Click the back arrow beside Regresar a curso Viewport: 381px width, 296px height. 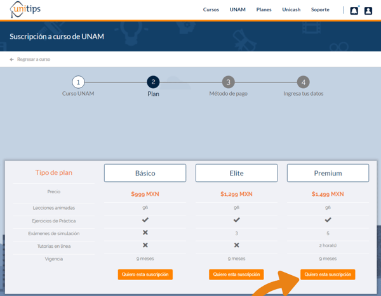[x=11, y=60]
